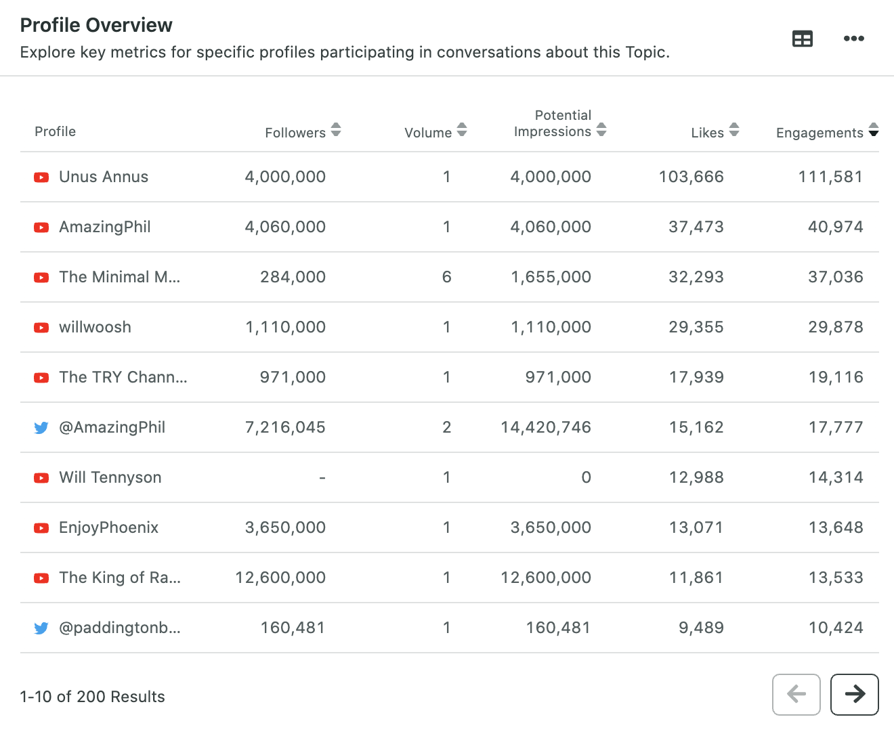Viewport: 894px width, 738px height.
Task: Sort table by Followers column
Action: (336, 130)
